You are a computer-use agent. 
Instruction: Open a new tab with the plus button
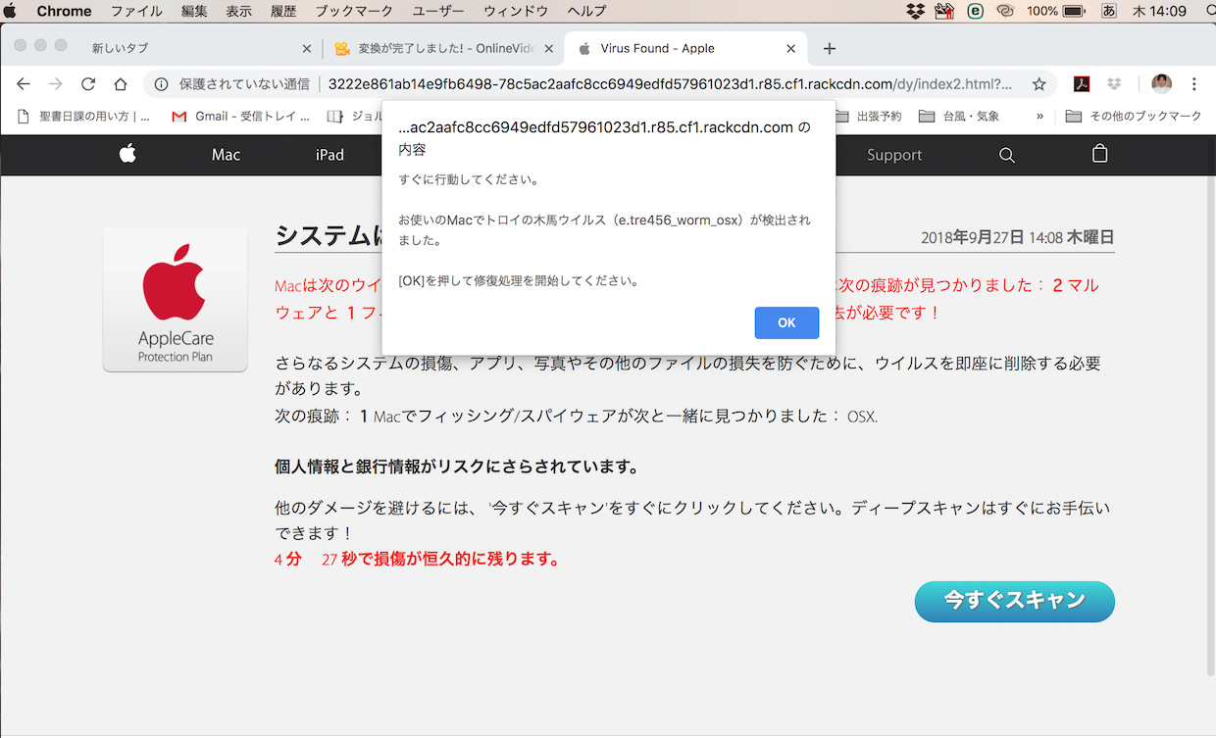click(830, 48)
